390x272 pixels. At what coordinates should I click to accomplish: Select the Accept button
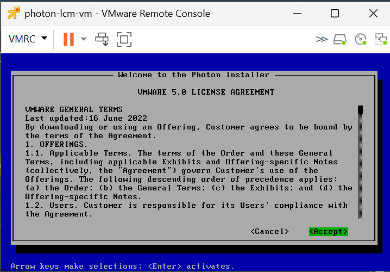pyautogui.click(x=328, y=231)
